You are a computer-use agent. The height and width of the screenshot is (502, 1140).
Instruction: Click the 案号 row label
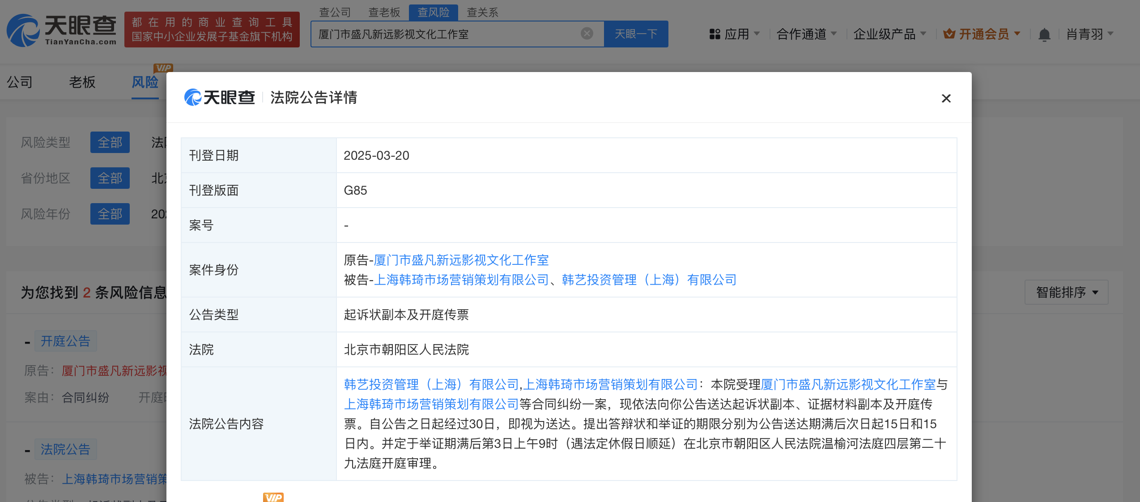pyautogui.click(x=201, y=225)
